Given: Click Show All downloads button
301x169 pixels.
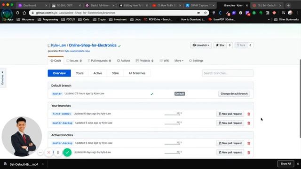Looking at the screenshot, I should tap(285, 164).
